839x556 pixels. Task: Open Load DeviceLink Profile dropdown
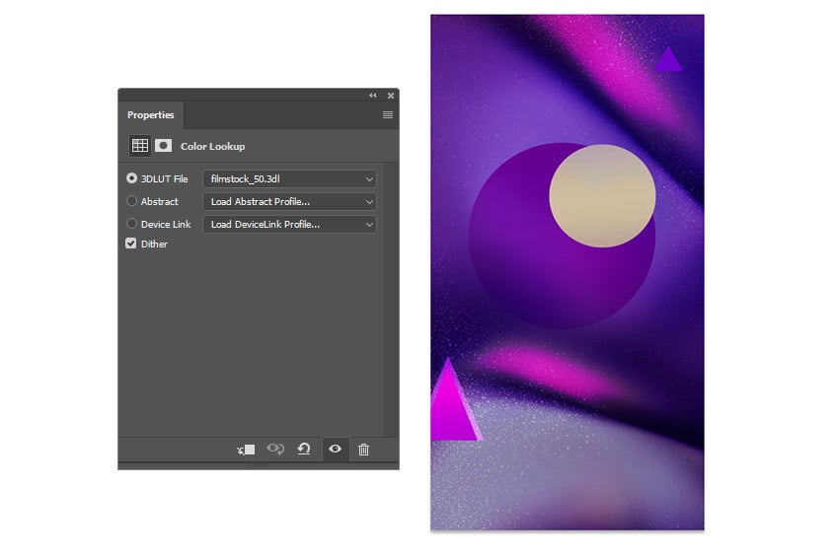pos(289,224)
